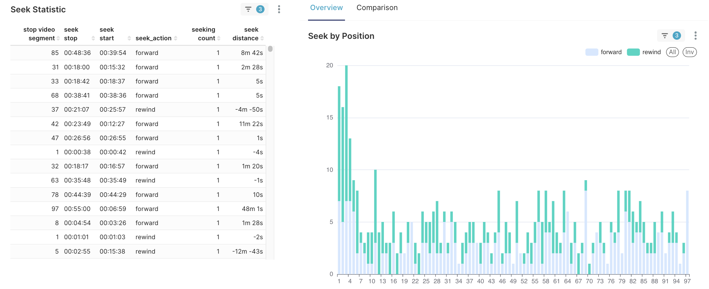
Task: Click the bar at position 97
Action: tap(687, 232)
